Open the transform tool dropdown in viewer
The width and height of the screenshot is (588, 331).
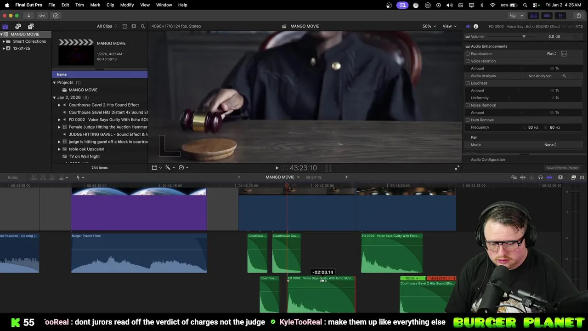pos(157,168)
